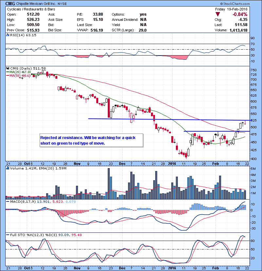Click the tallest volume bar near Nov 23
The image size is (262, 271).
click(109, 183)
